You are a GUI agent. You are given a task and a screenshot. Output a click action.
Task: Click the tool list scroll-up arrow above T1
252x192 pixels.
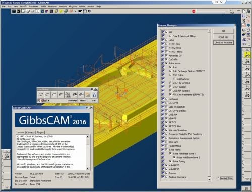click(x=247, y=50)
